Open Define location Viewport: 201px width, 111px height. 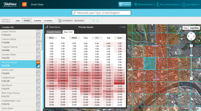coord(143,4)
